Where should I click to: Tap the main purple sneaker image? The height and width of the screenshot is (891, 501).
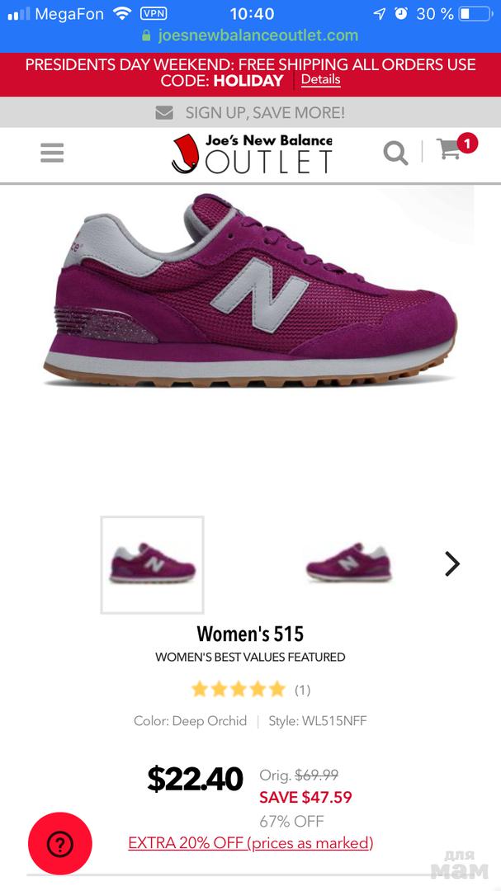(250, 291)
